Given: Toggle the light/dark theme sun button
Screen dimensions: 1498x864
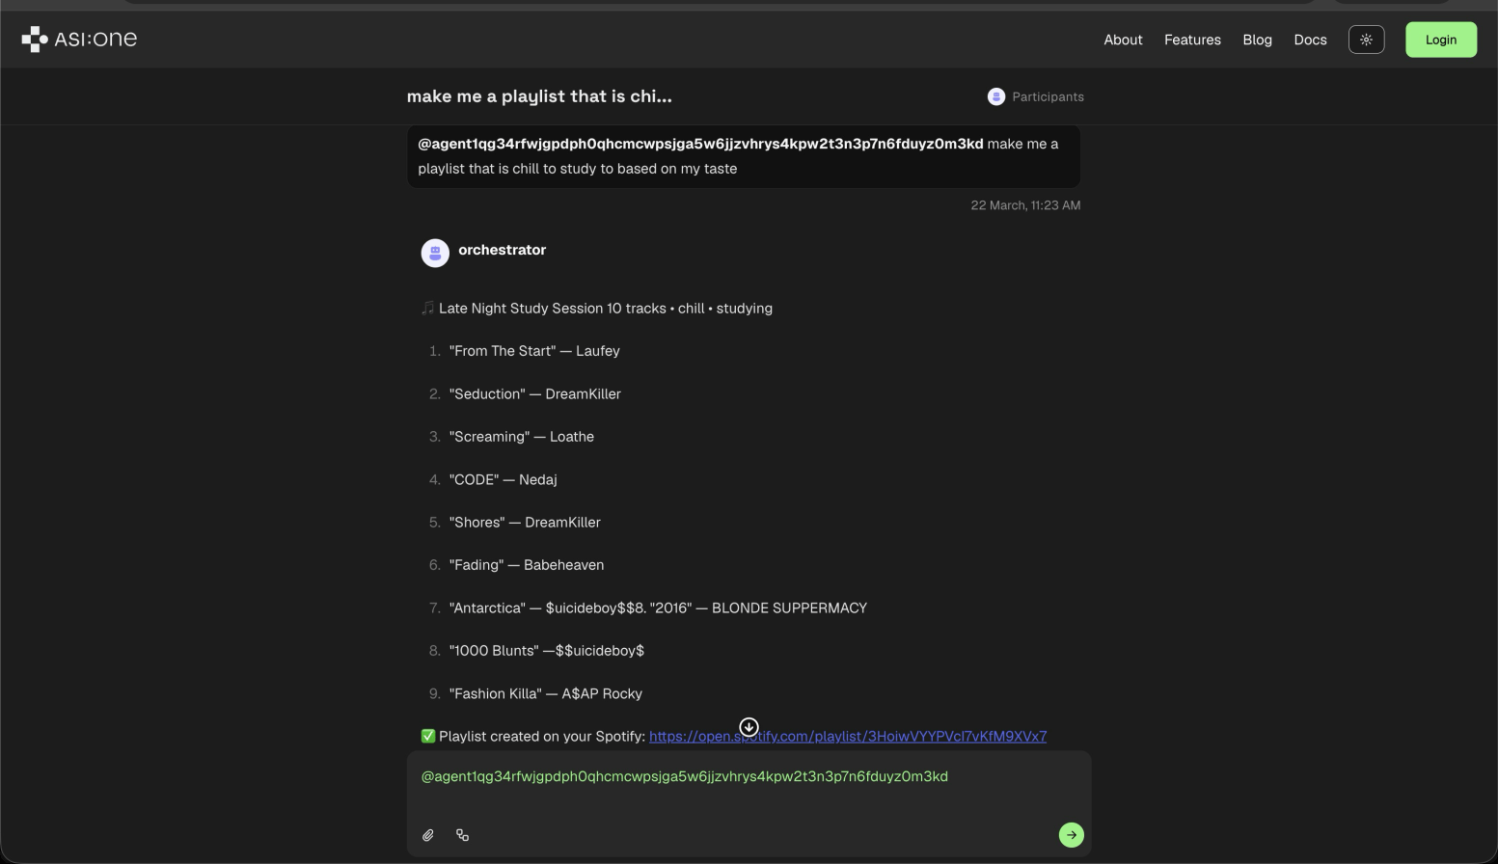Looking at the screenshot, I should click(x=1366, y=40).
